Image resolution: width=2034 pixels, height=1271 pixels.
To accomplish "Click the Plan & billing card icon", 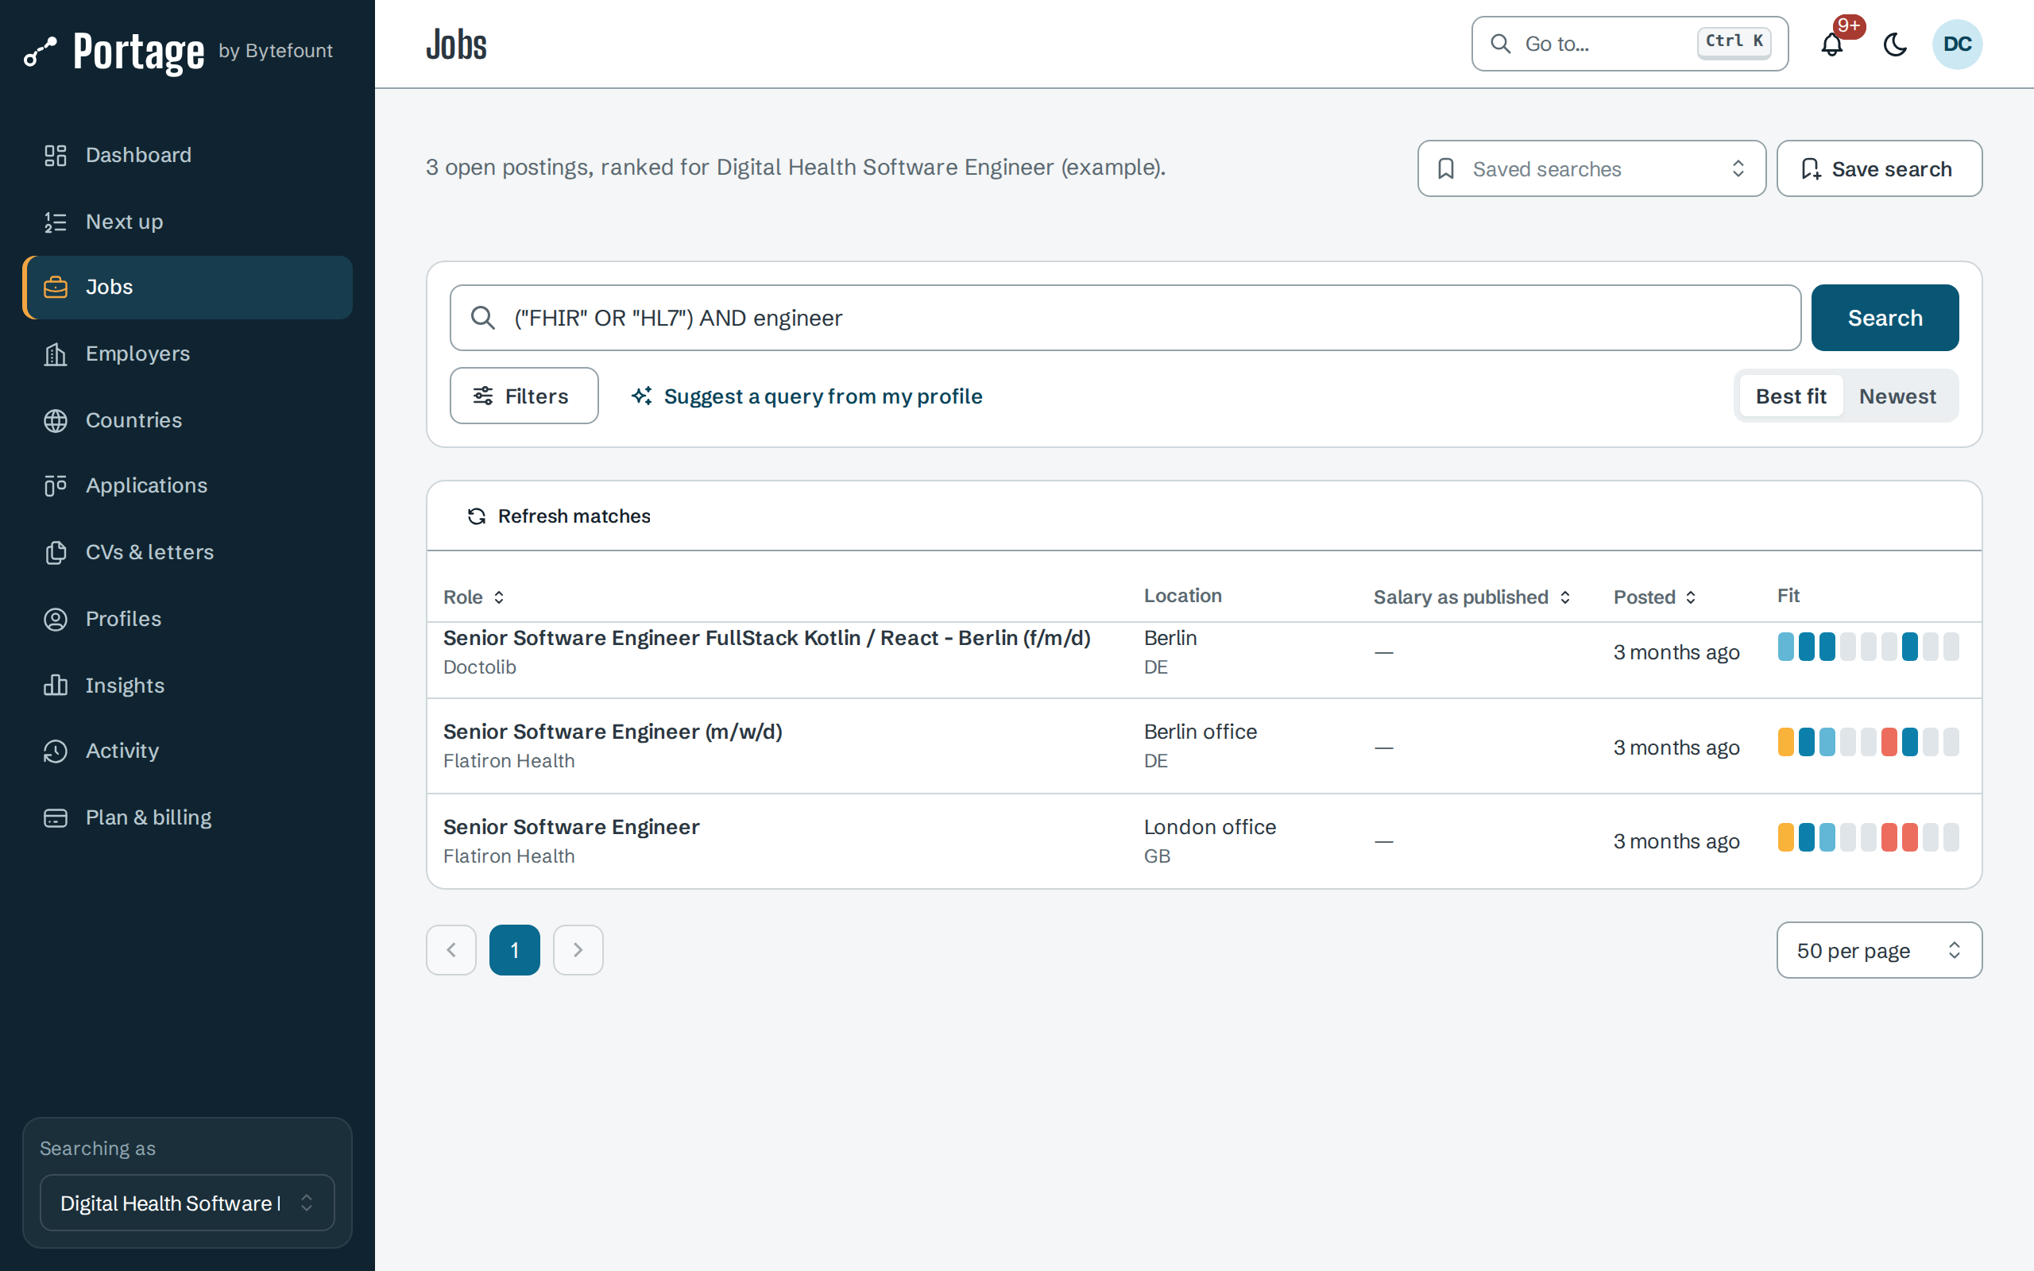I will click(56, 817).
